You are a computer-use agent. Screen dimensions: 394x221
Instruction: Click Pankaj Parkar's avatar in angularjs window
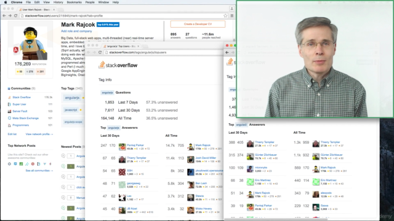pyautogui.click(x=122, y=147)
